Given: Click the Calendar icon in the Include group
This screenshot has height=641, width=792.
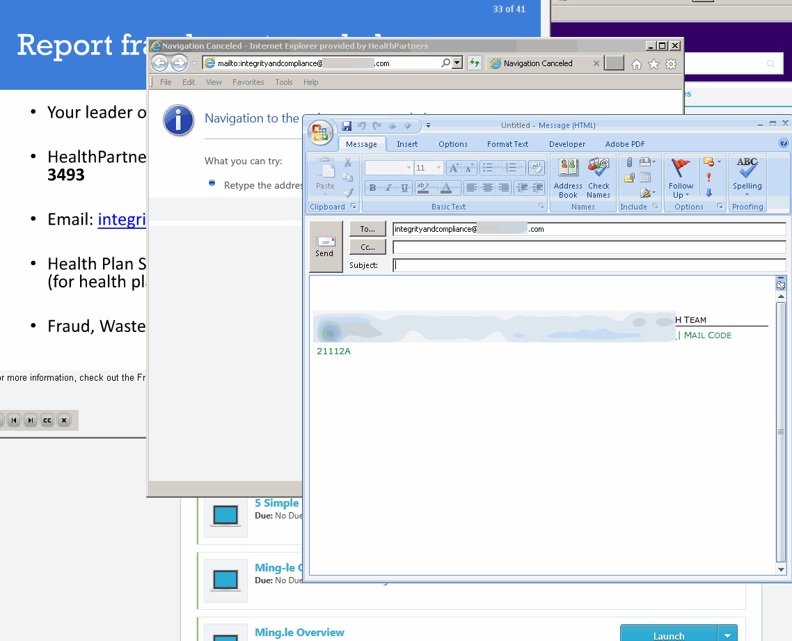Looking at the screenshot, I should coord(645,177).
